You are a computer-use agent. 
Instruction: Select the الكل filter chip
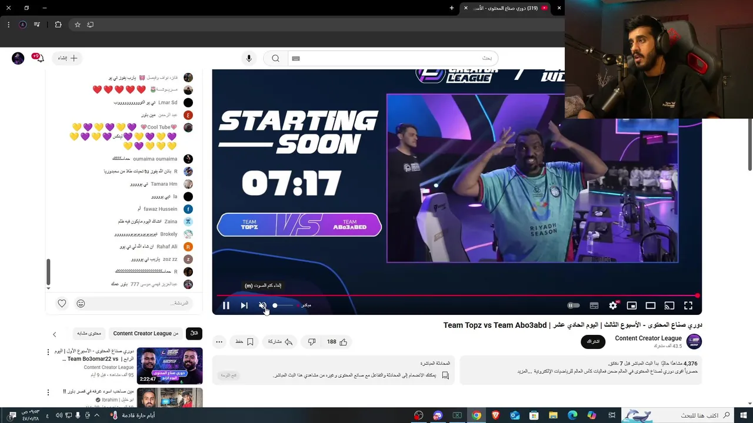click(194, 334)
